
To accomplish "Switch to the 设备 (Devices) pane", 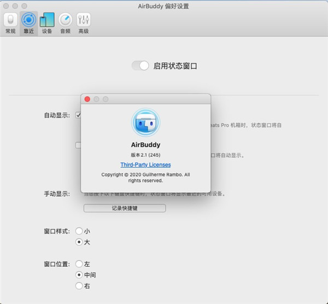I will 47,22.
